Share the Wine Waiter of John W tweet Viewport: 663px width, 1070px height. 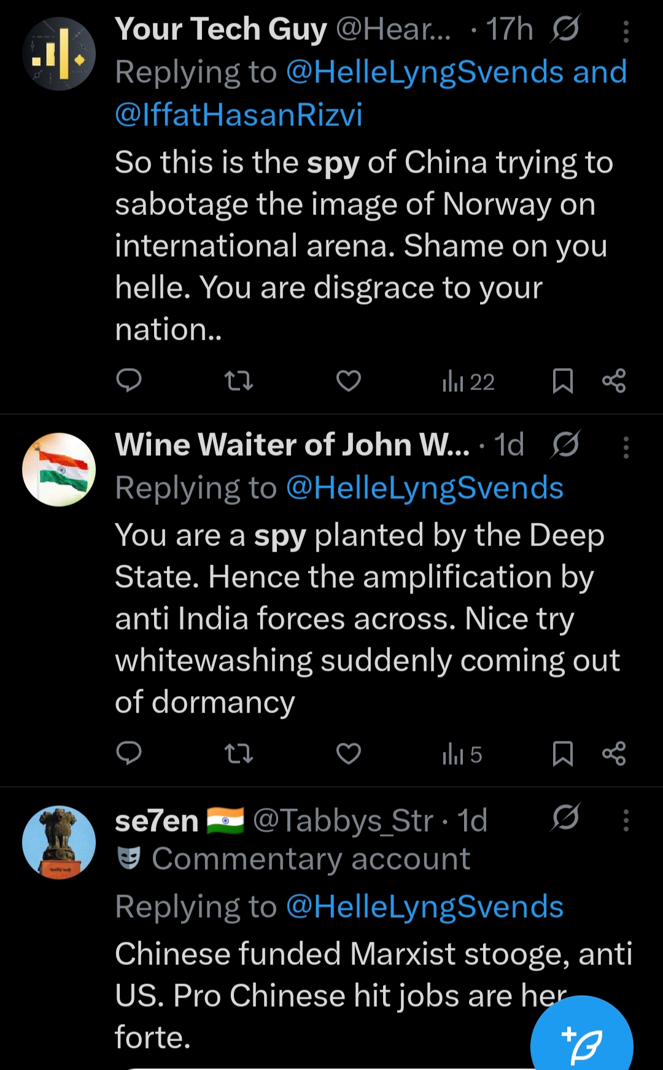614,754
